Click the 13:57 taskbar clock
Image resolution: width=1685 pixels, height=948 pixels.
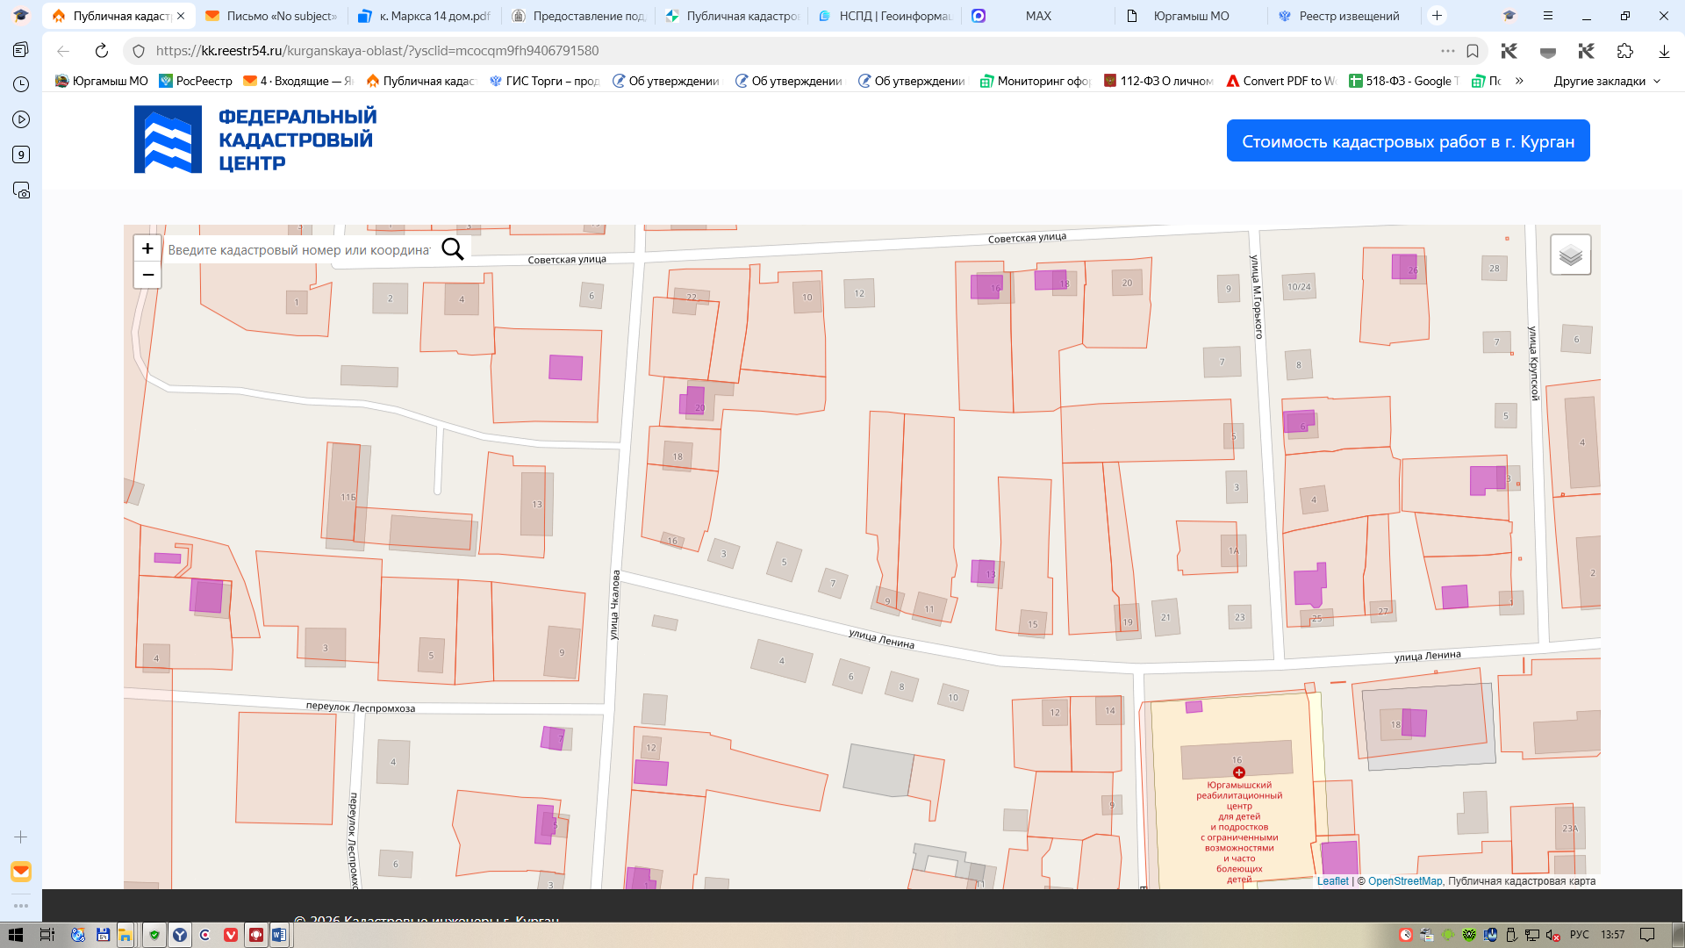coord(1612,935)
